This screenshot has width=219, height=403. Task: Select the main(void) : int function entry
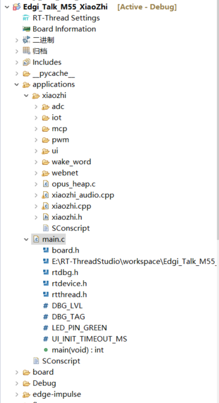tap(78, 350)
